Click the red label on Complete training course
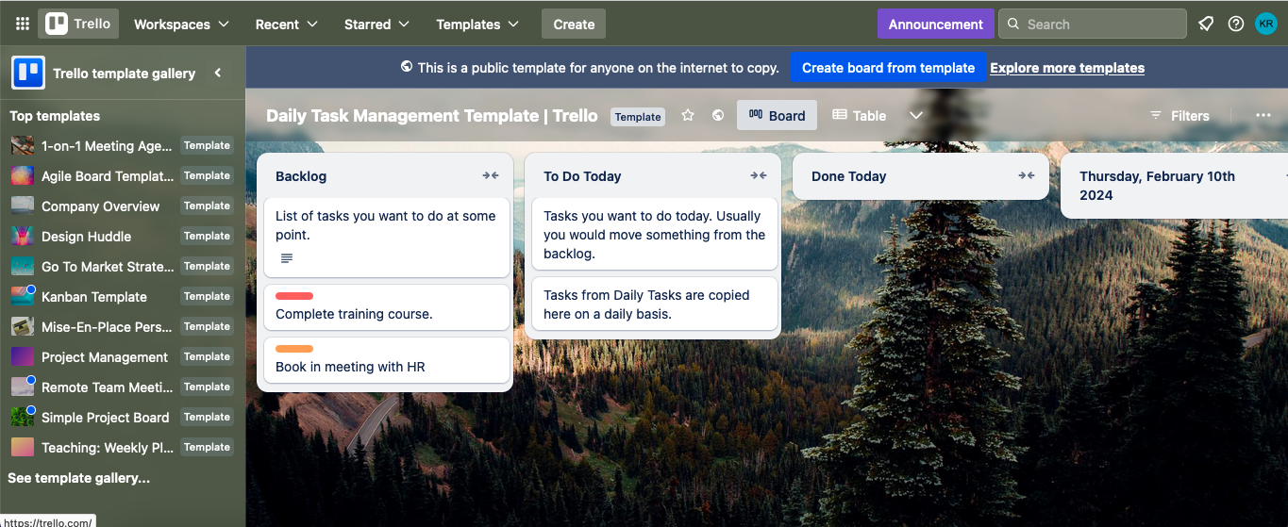This screenshot has width=1288, height=527. click(x=294, y=296)
